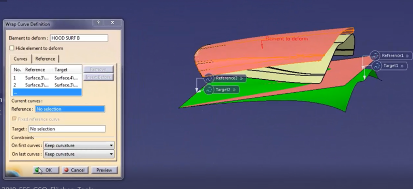413x189 pixels.
Task: Expand the Target2 tag chevrons
Action: click(234, 90)
